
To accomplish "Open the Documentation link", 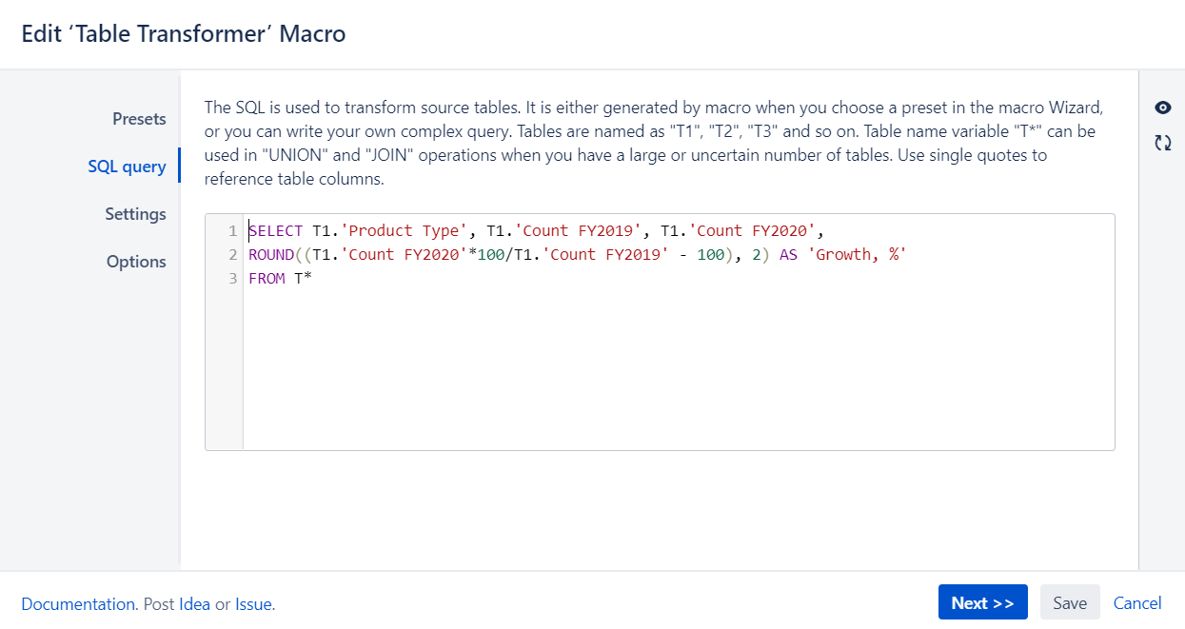I will 78,603.
